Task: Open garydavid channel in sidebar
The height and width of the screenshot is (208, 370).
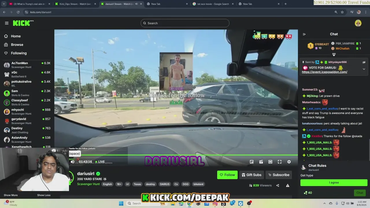Action: click(x=27, y=121)
